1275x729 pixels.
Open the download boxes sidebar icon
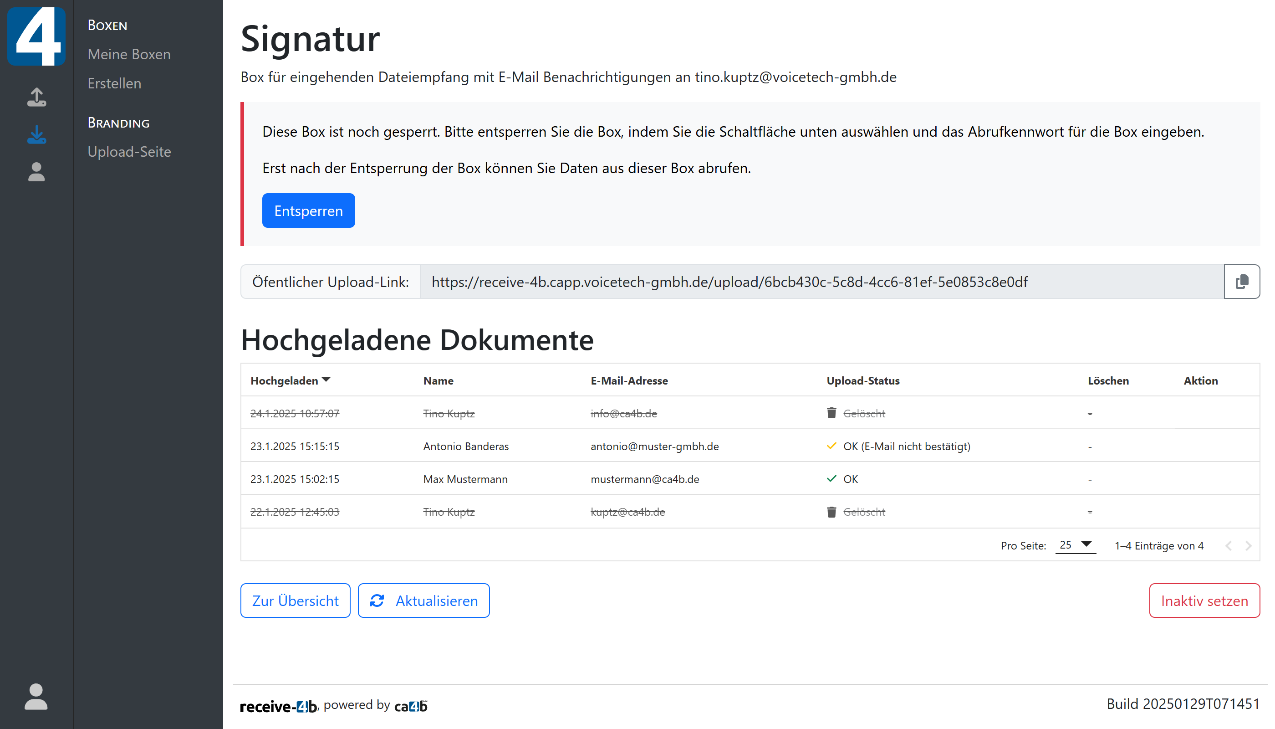[36, 135]
